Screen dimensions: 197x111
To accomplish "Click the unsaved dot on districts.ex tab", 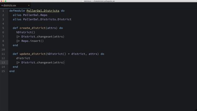I will pyautogui.click(x=29, y=6).
